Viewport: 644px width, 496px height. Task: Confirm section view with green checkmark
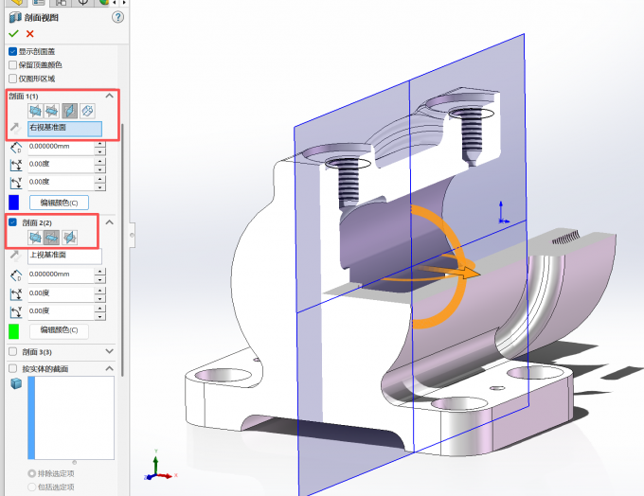pyautogui.click(x=13, y=34)
